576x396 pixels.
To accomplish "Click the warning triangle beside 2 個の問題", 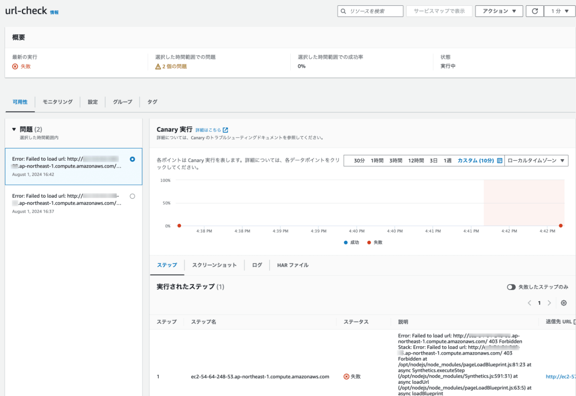I will (x=158, y=67).
